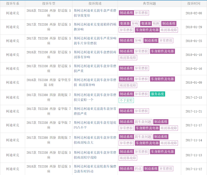Click 雨刮器故障 tag in 2018-01-18 row
Viewport: 207px width, 175px height.
click(128, 58)
